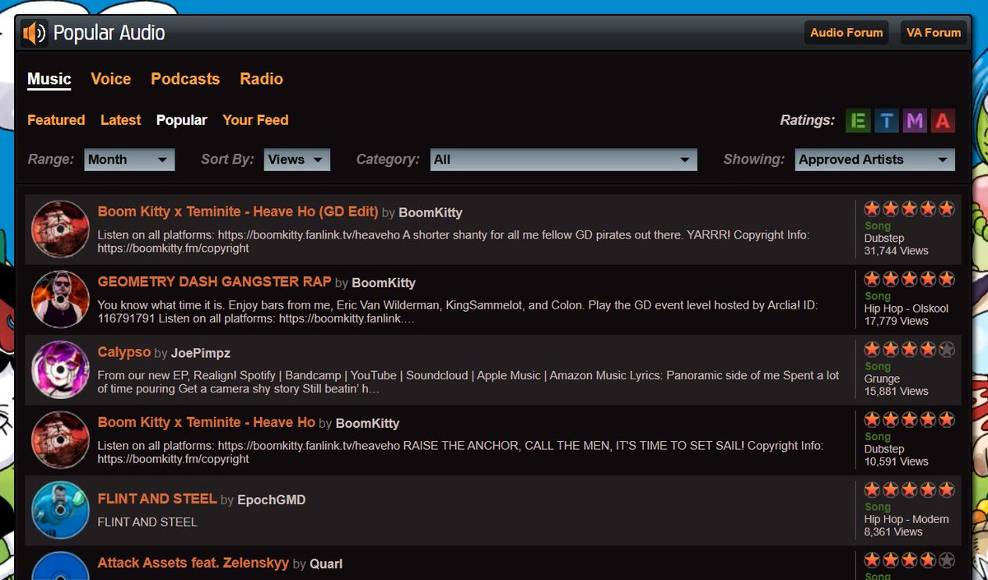Viewport: 988px width, 580px height.
Task: Click the 8,361 Views count text
Action: coord(893,531)
